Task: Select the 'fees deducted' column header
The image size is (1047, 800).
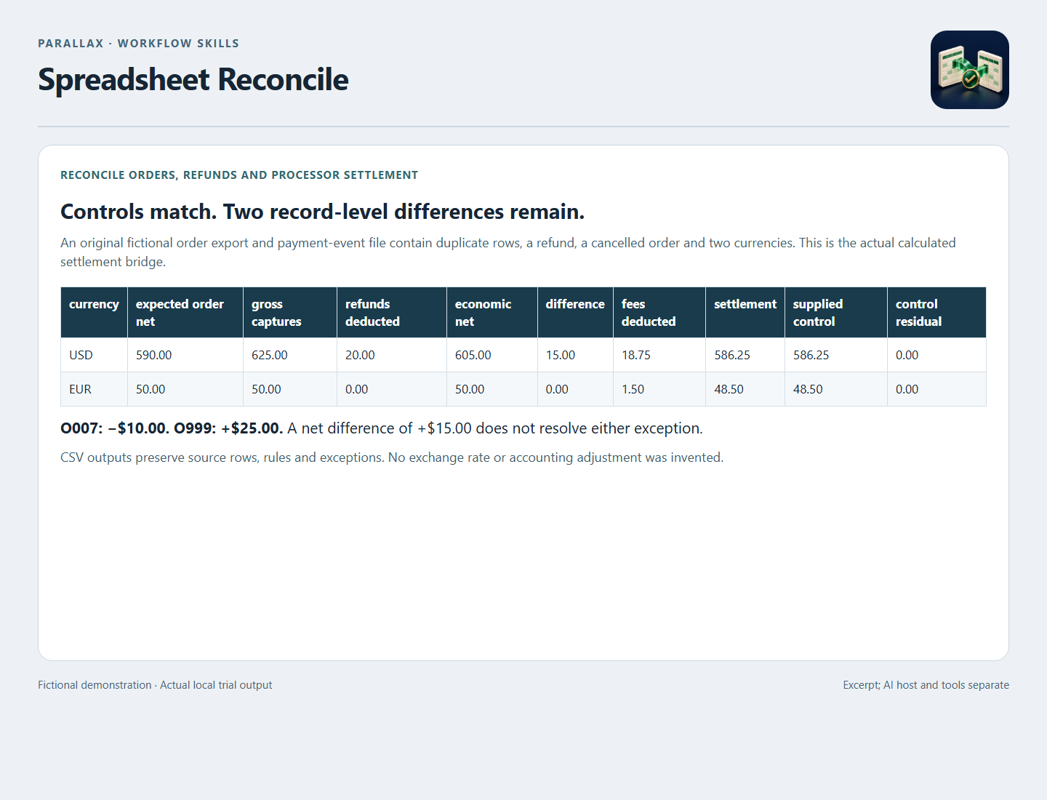Action: pyautogui.click(x=659, y=313)
